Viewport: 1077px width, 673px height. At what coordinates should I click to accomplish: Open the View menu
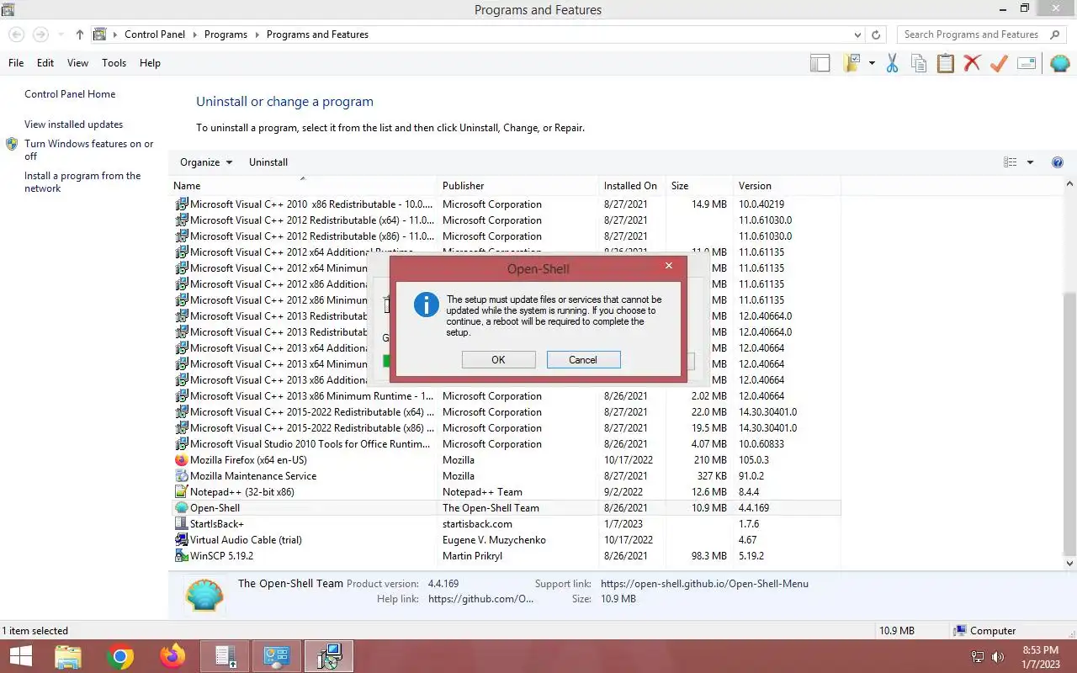pos(78,63)
